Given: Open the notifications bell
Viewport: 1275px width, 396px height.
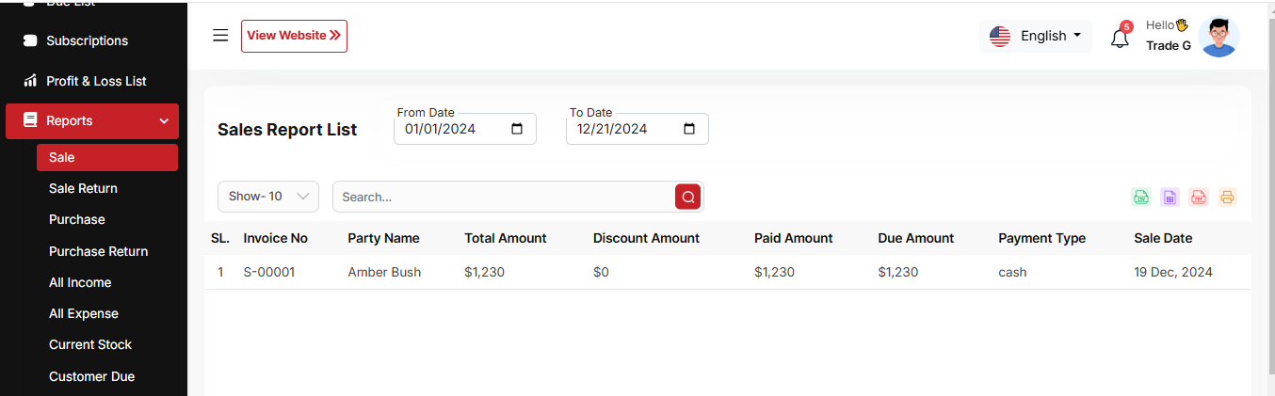Looking at the screenshot, I should tap(1120, 39).
